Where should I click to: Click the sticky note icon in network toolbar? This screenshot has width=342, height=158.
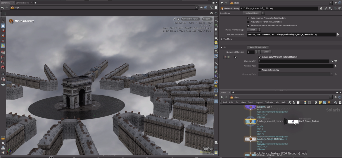[320, 102]
